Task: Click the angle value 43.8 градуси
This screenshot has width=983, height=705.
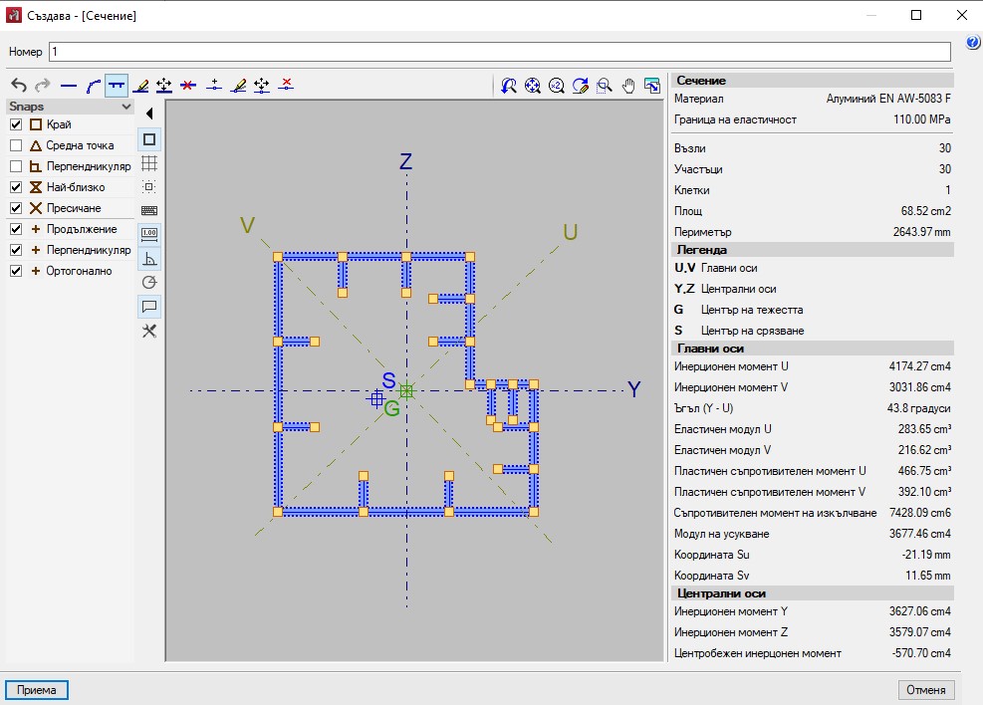Action: click(x=918, y=408)
